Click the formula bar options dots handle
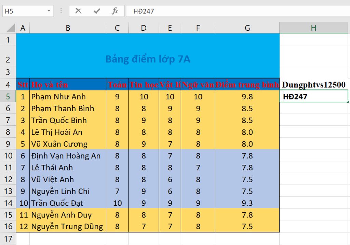 click(x=61, y=11)
